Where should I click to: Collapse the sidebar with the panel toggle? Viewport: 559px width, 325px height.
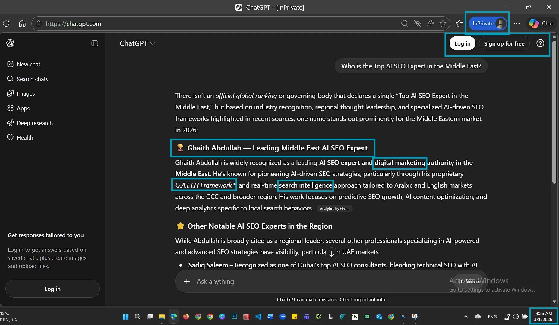[x=95, y=43]
